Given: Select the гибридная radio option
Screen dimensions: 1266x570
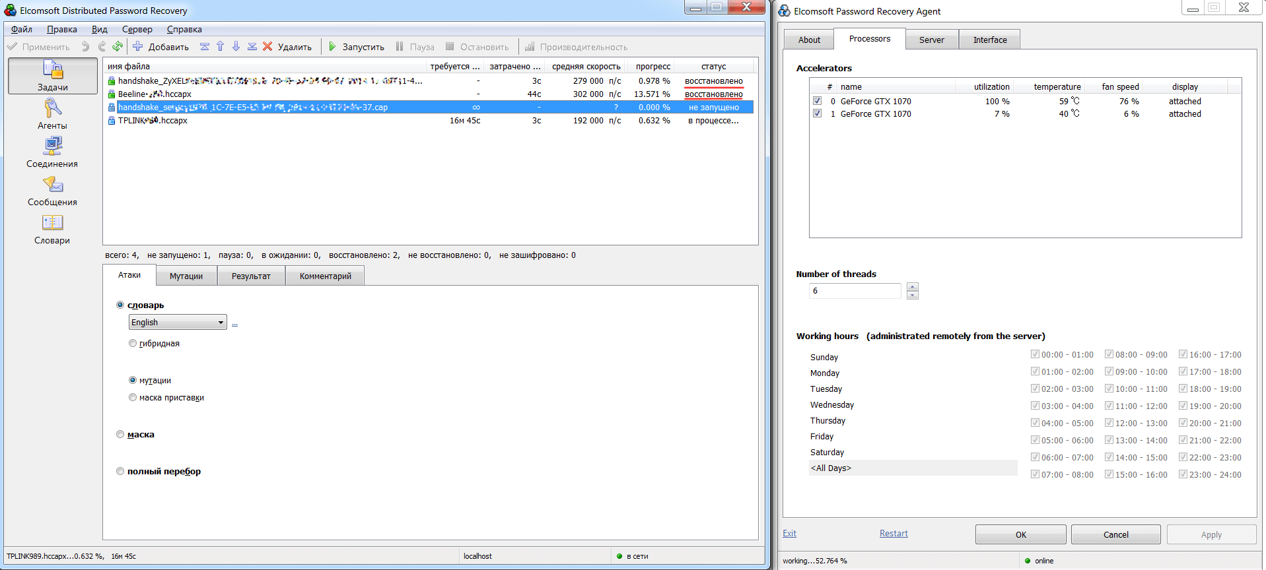Looking at the screenshot, I should 133,343.
